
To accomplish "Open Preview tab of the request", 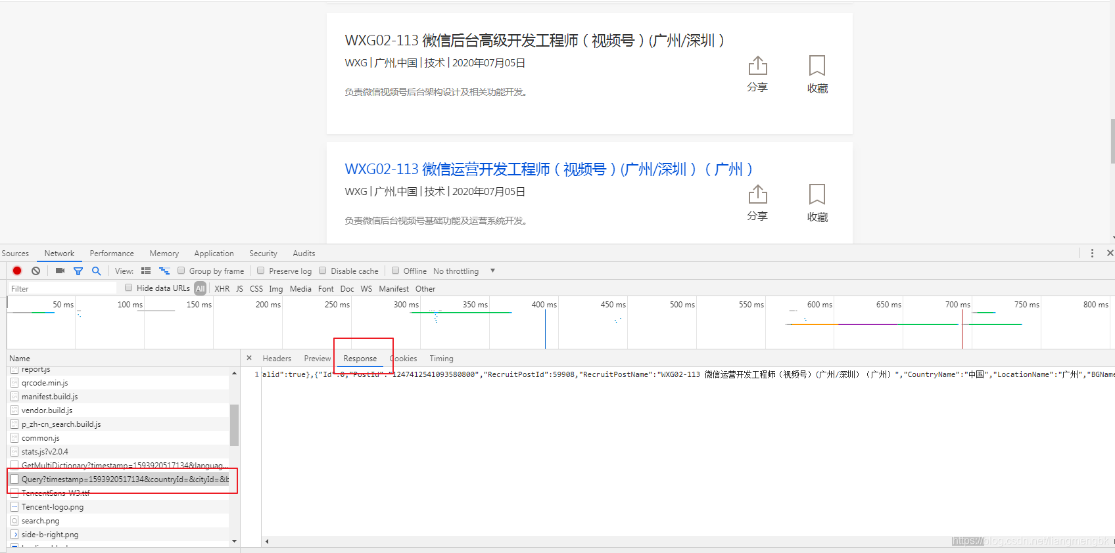I will tap(318, 359).
